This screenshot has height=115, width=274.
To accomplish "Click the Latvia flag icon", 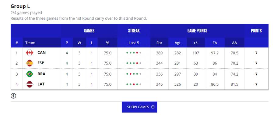I will [x=30, y=84].
